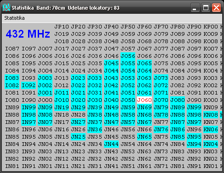This screenshot has width=224, height=173.
Task: Select locator JN85 cell
Action: [x=178, y=137]
